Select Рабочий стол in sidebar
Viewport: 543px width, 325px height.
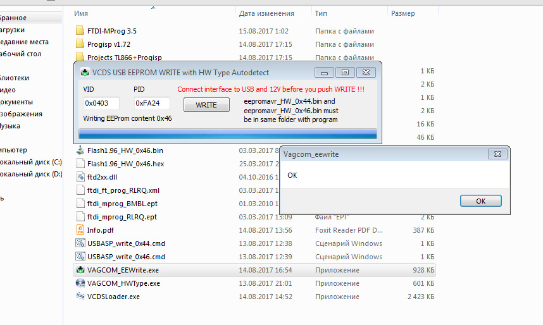click(20, 54)
